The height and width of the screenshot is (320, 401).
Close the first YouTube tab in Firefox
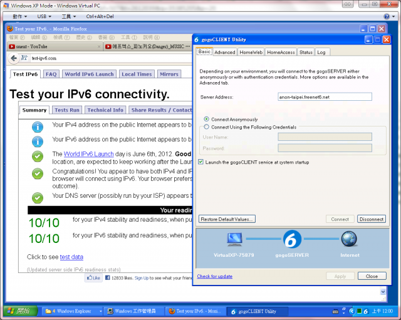tap(99, 46)
